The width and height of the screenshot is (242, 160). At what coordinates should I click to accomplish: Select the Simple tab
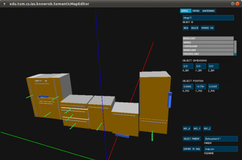pyautogui.click(x=186, y=11)
